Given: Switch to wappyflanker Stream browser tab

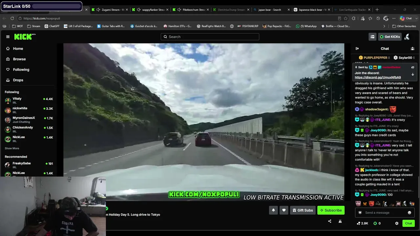Looking at the screenshot, I should (x=150, y=10).
